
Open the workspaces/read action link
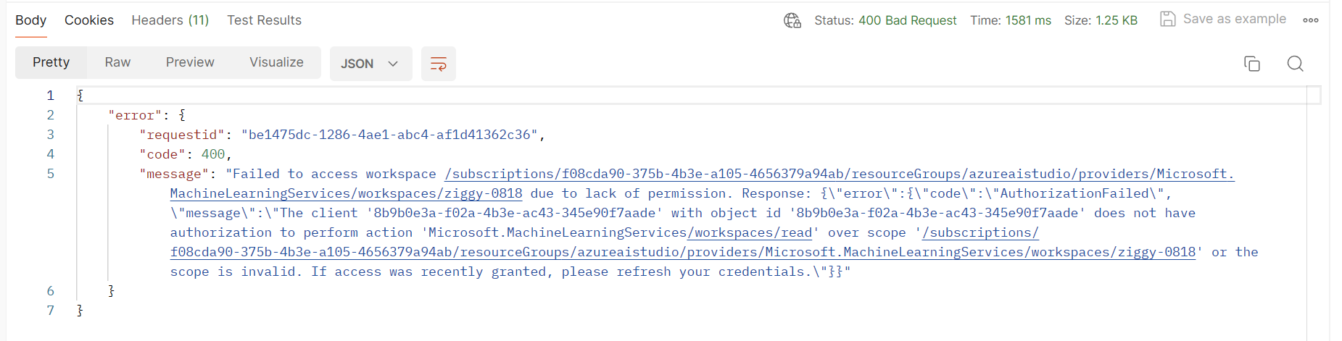pyautogui.click(x=750, y=232)
